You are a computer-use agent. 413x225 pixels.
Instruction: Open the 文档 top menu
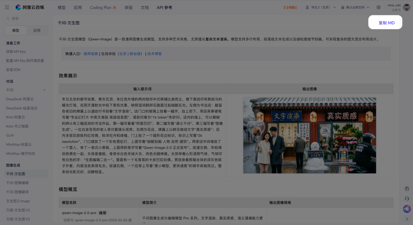tap(145, 8)
